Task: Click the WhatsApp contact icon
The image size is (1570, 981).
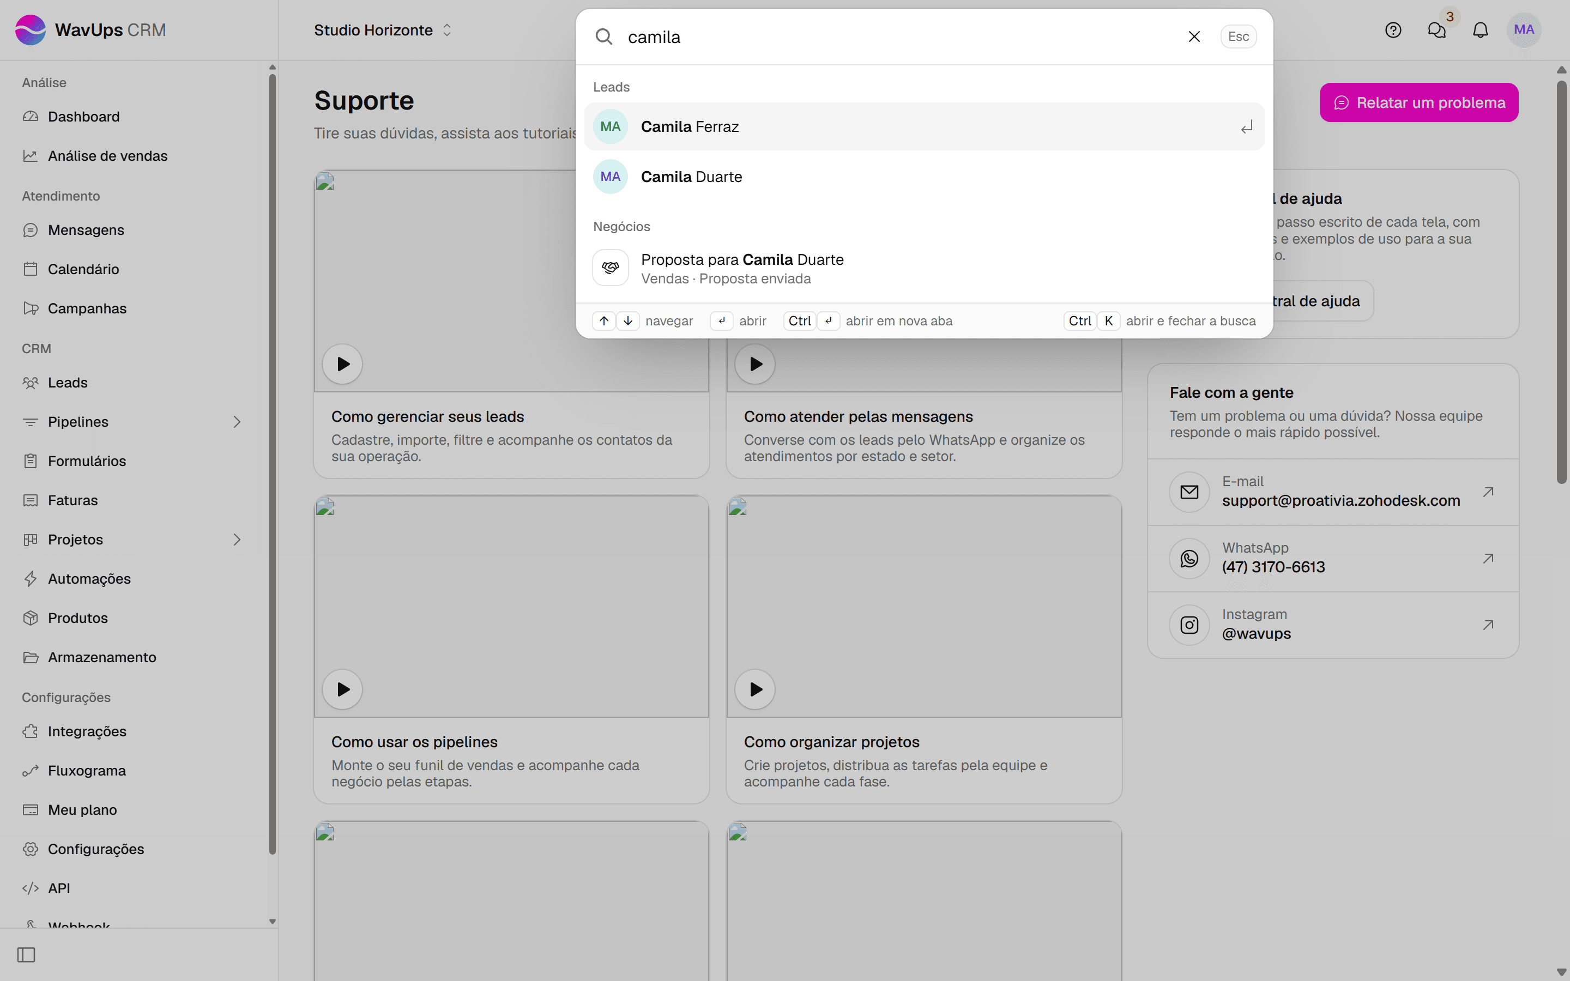Action: [x=1189, y=558]
